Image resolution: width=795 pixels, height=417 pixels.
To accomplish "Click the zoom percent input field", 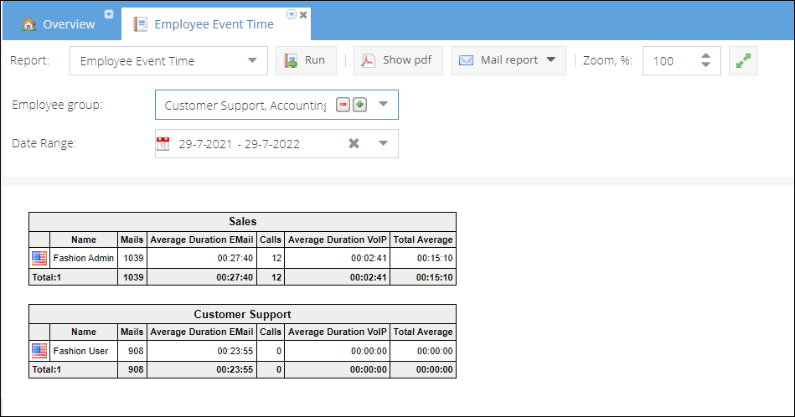I will tap(671, 61).
